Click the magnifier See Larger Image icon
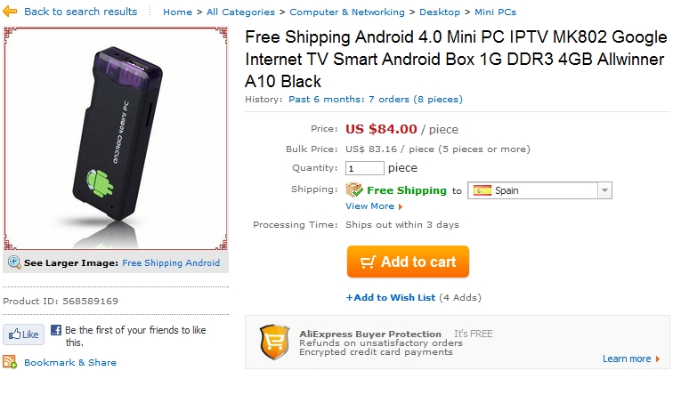The width and height of the screenshot is (673, 395). [14, 262]
